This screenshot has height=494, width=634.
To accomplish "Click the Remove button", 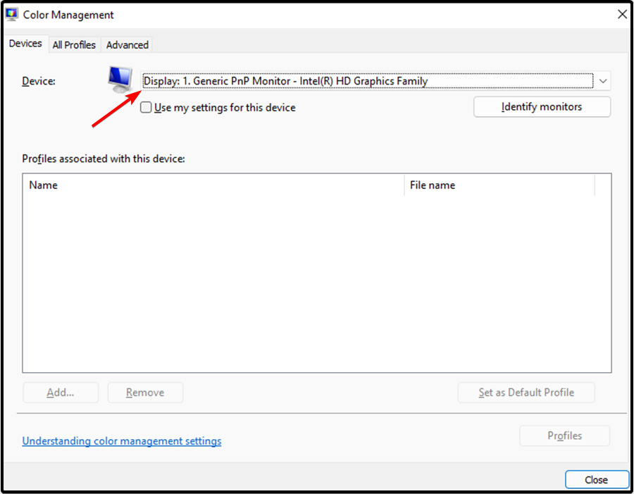I will [x=145, y=392].
